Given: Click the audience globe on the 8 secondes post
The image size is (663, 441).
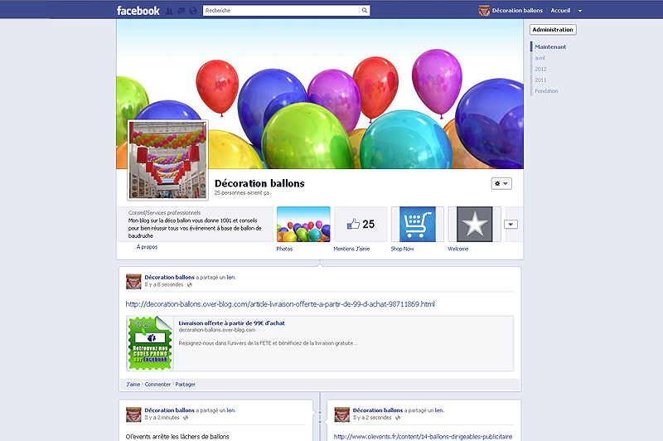Looking at the screenshot, I should (190, 285).
